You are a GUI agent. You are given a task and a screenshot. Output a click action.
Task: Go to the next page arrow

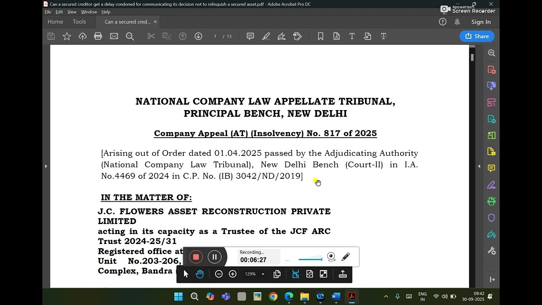[198, 36]
